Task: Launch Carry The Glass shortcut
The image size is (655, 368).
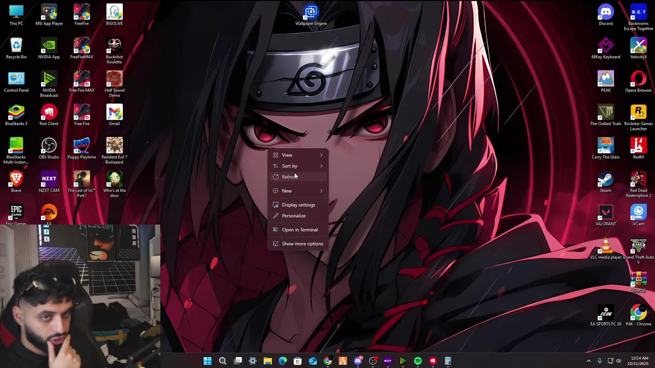Action: [x=606, y=148]
